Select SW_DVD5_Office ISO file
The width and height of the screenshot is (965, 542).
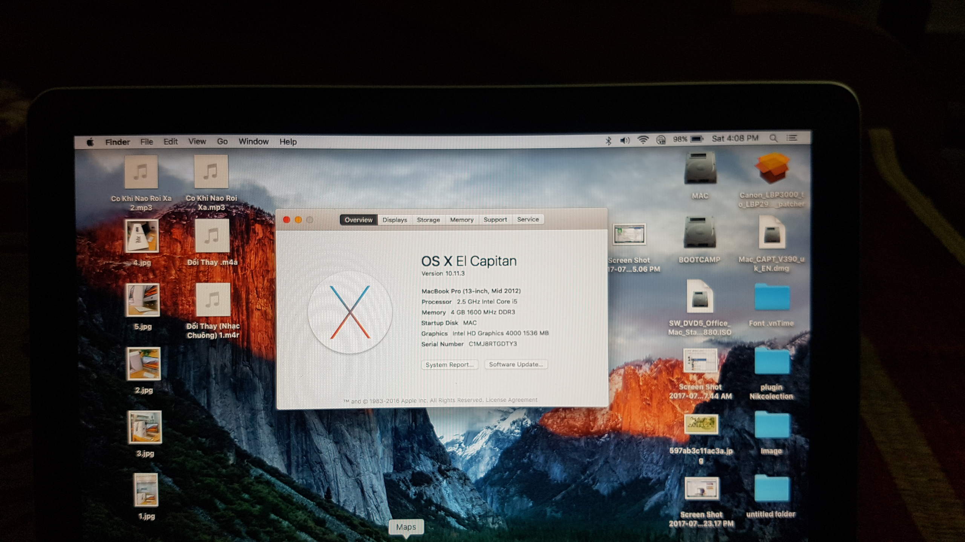tap(700, 296)
